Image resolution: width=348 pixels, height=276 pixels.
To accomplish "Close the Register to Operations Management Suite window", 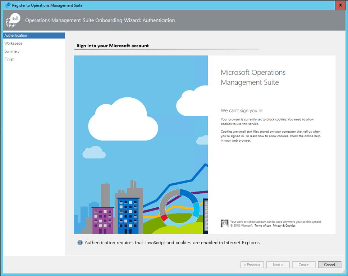I will pos(340,5).
